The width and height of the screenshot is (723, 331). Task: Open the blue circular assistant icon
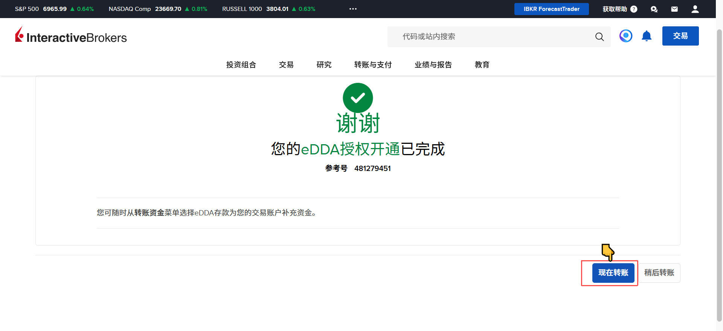(x=625, y=36)
